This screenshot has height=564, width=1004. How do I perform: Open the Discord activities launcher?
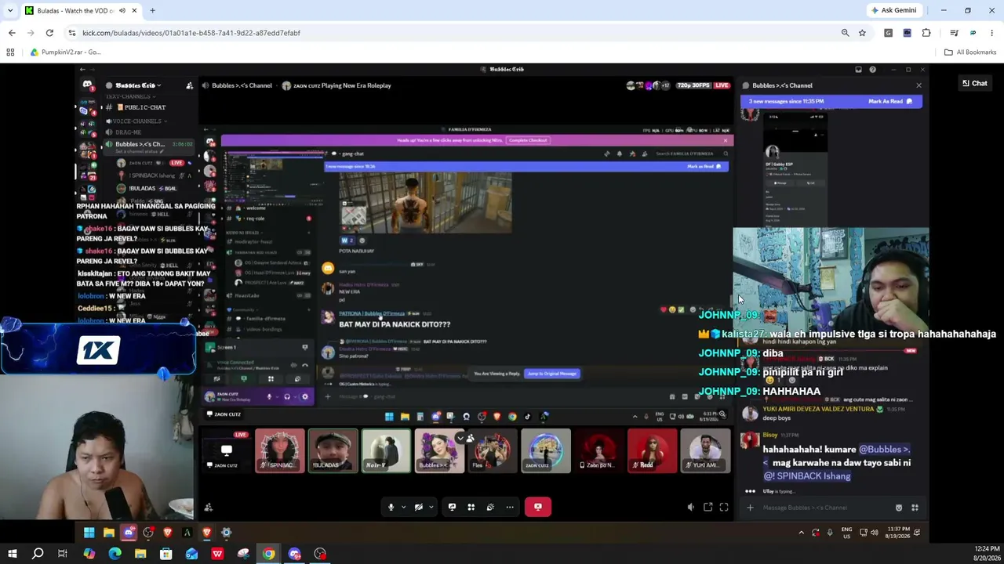(471, 507)
